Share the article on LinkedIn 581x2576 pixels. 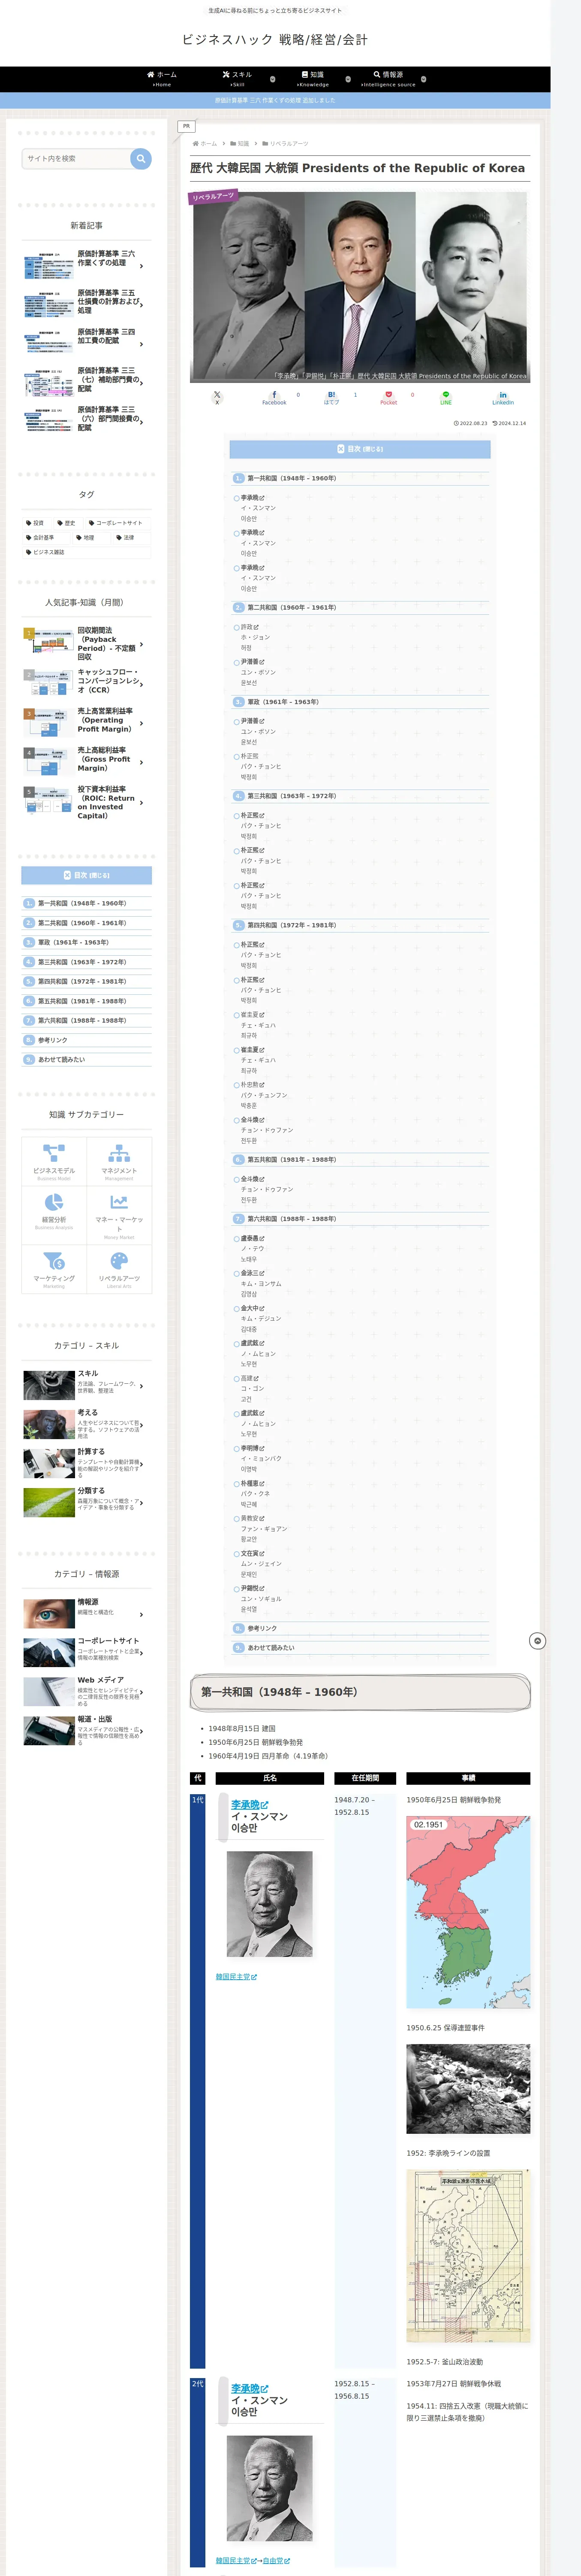pos(503,397)
